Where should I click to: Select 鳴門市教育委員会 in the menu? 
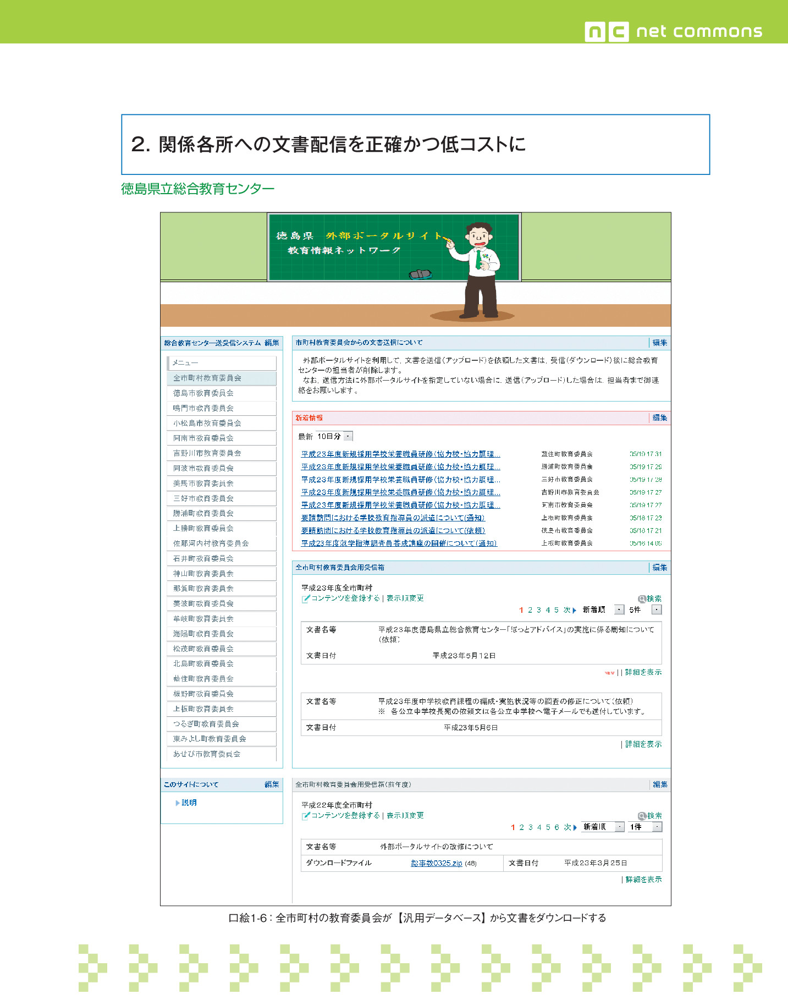(x=222, y=408)
